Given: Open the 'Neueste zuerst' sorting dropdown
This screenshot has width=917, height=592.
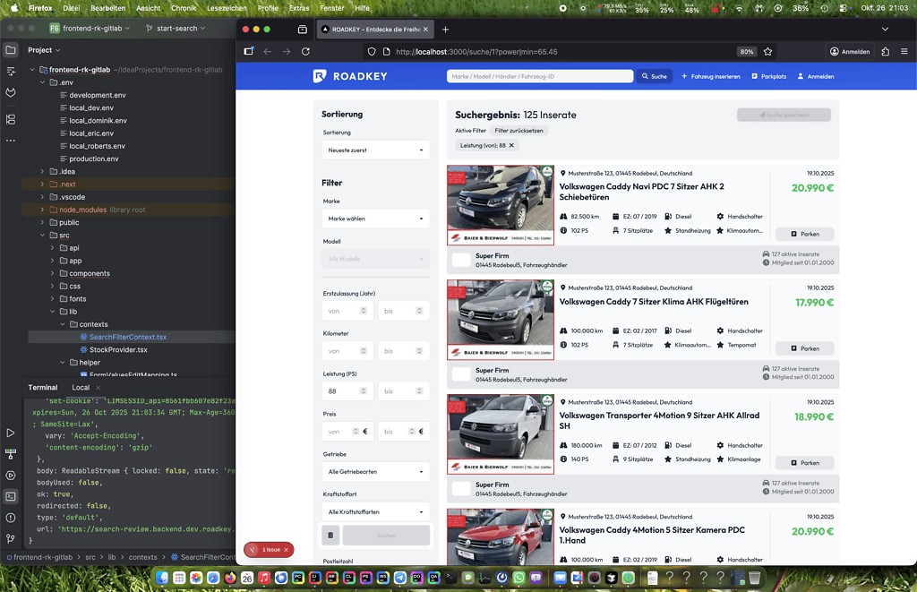Looking at the screenshot, I should point(375,150).
